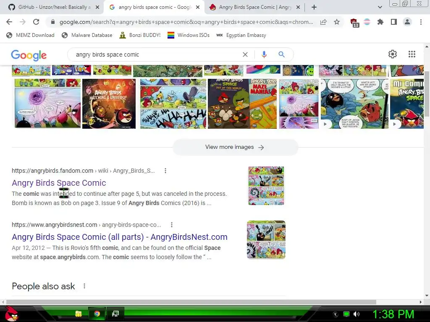Click the horizontal page scrollbar

pos(191,302)
